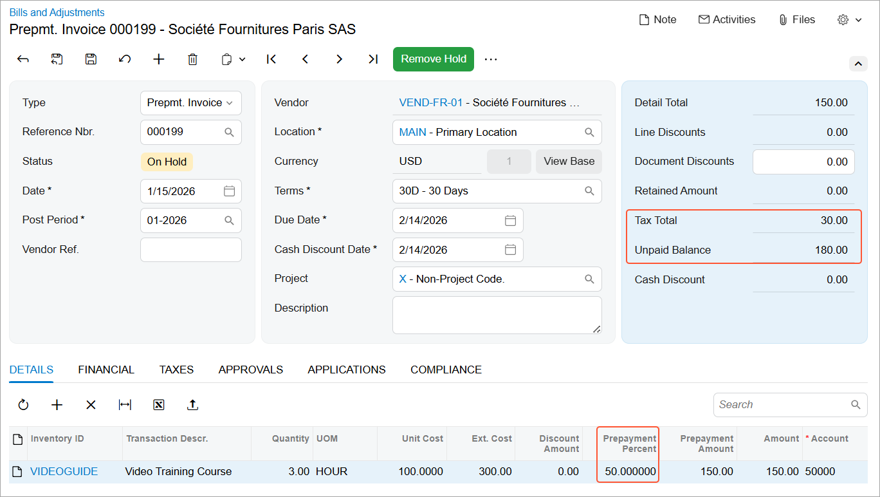Add a new record in the top toolbar
The width and height of the screenshot is (880, 497).
click(x=159, y=59)
